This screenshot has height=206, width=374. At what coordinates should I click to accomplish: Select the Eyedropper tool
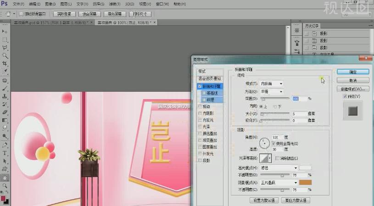click(4, 71)
